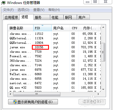
Task: Open the 选项(O) menu
Action: pyautogui.click(x=23, y=10)
